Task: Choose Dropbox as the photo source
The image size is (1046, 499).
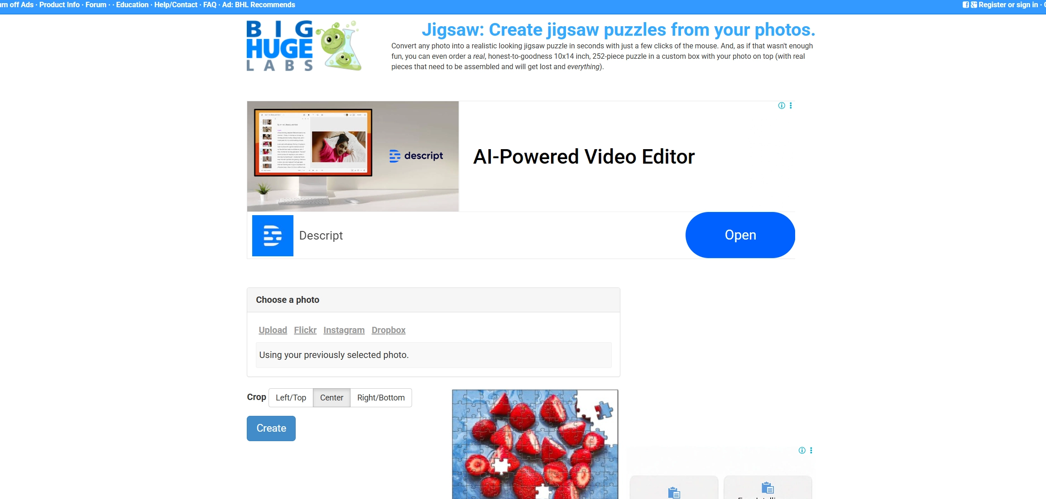Action: pos(388,330)
